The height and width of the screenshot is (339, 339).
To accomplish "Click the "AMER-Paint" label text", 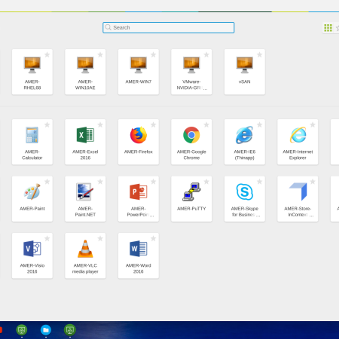I will click(32, 208).
